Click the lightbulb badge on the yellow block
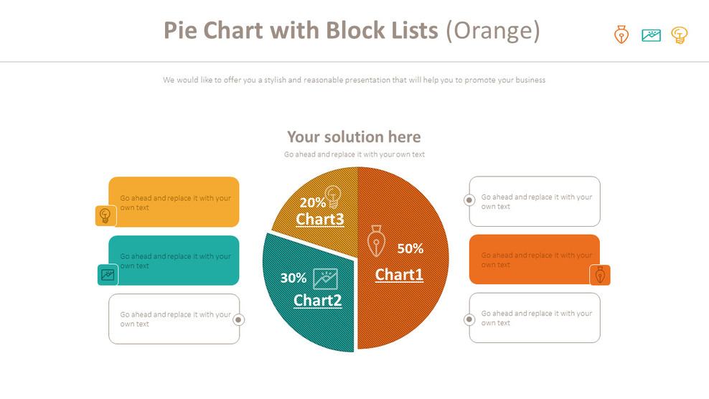 coord(105,215)
